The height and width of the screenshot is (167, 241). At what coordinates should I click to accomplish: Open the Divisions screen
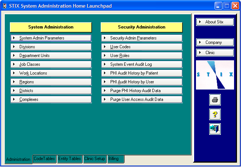[x=51, y=47]
